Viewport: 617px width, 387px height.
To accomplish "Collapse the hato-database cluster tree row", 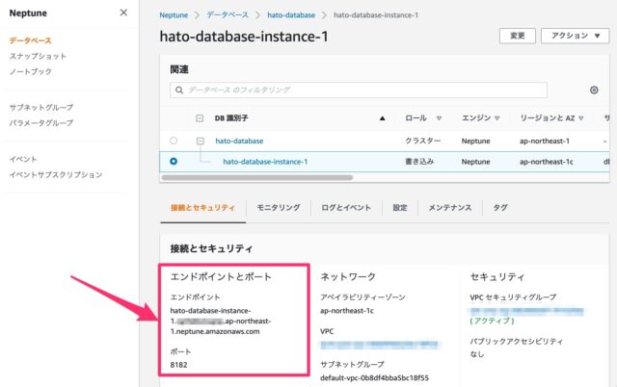I will tap(201, 141).
